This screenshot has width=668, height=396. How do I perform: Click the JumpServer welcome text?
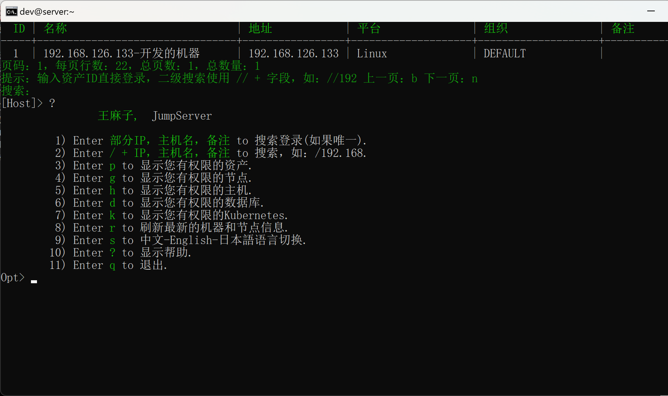[x=182, y=116]
